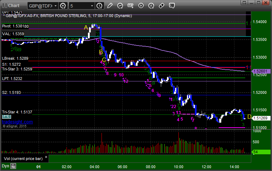Click the 10:00 time axis label
Image resolution: width=272 pixels, height=171 pixels.
(x=178, y=167)
